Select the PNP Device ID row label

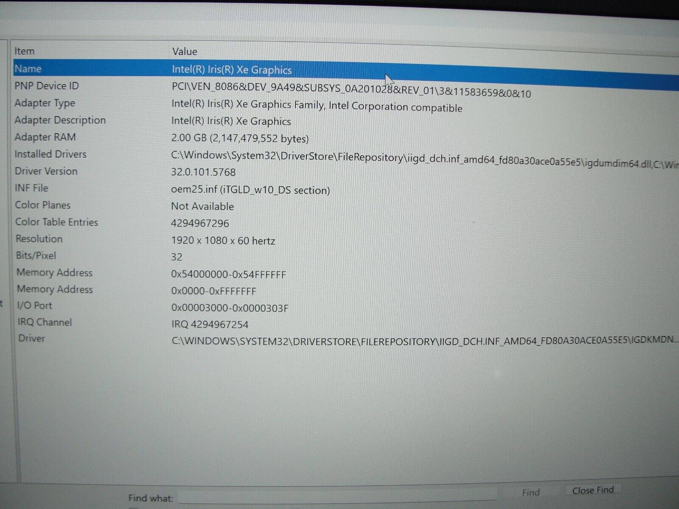pyautogui.click(x=47, y=86)
